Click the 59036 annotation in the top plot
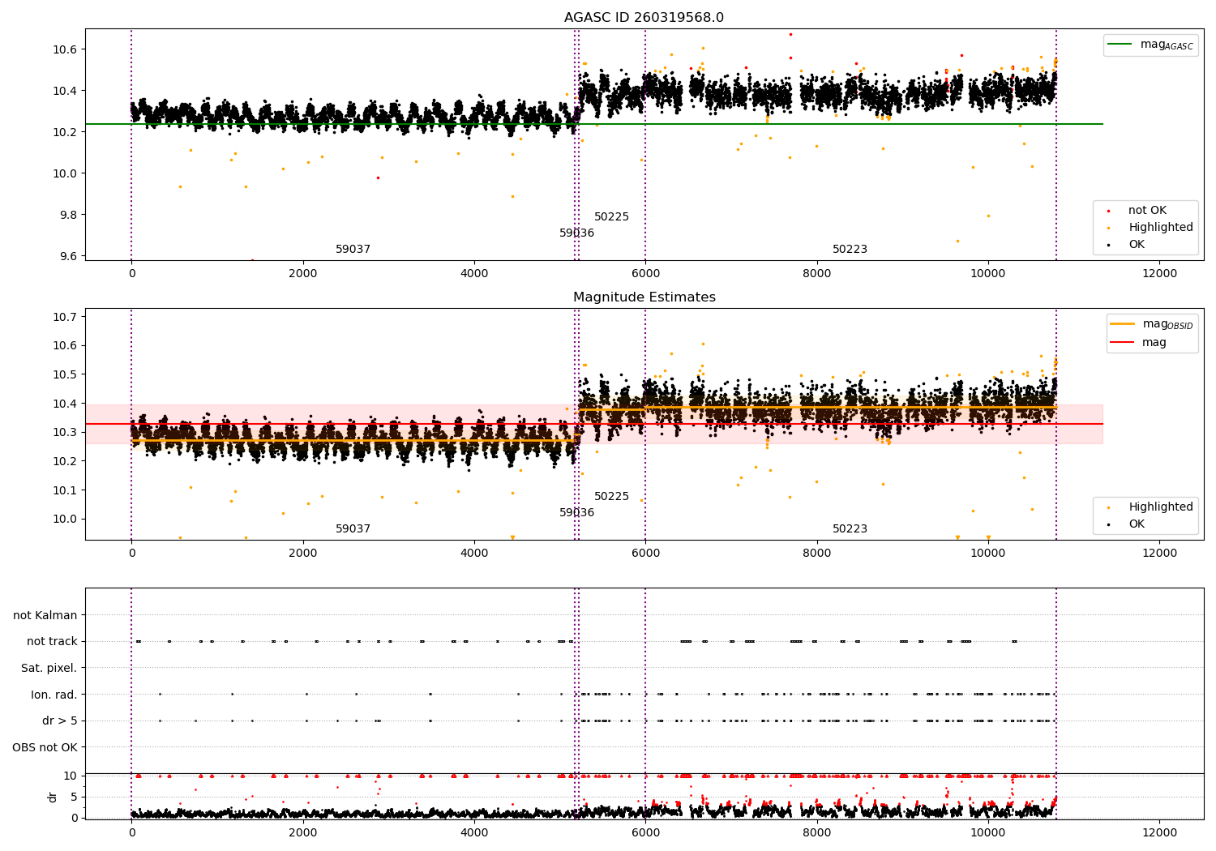 click(576, 233)
